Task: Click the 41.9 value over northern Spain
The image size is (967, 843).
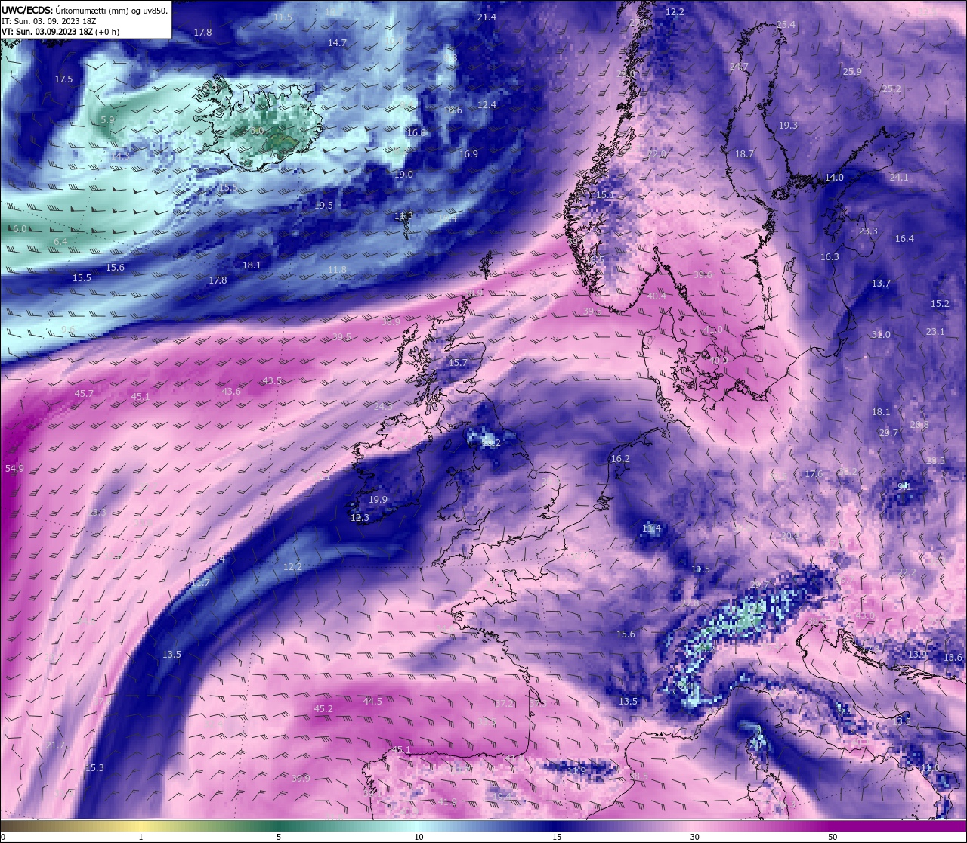Action: tap(447, 802)
